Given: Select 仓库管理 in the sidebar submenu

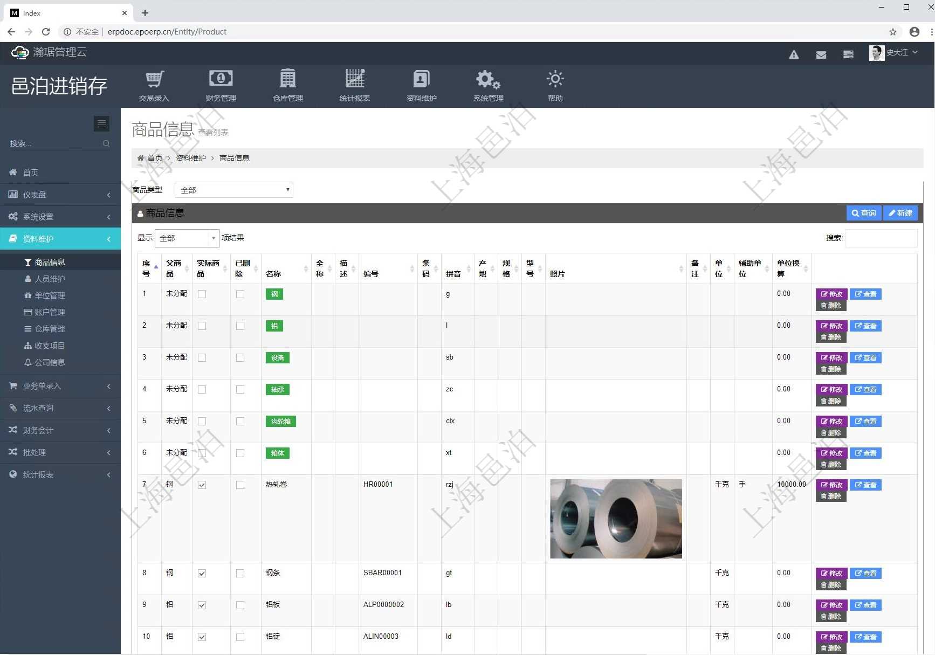Looking at the screenshot, I should tap(50, 329).
